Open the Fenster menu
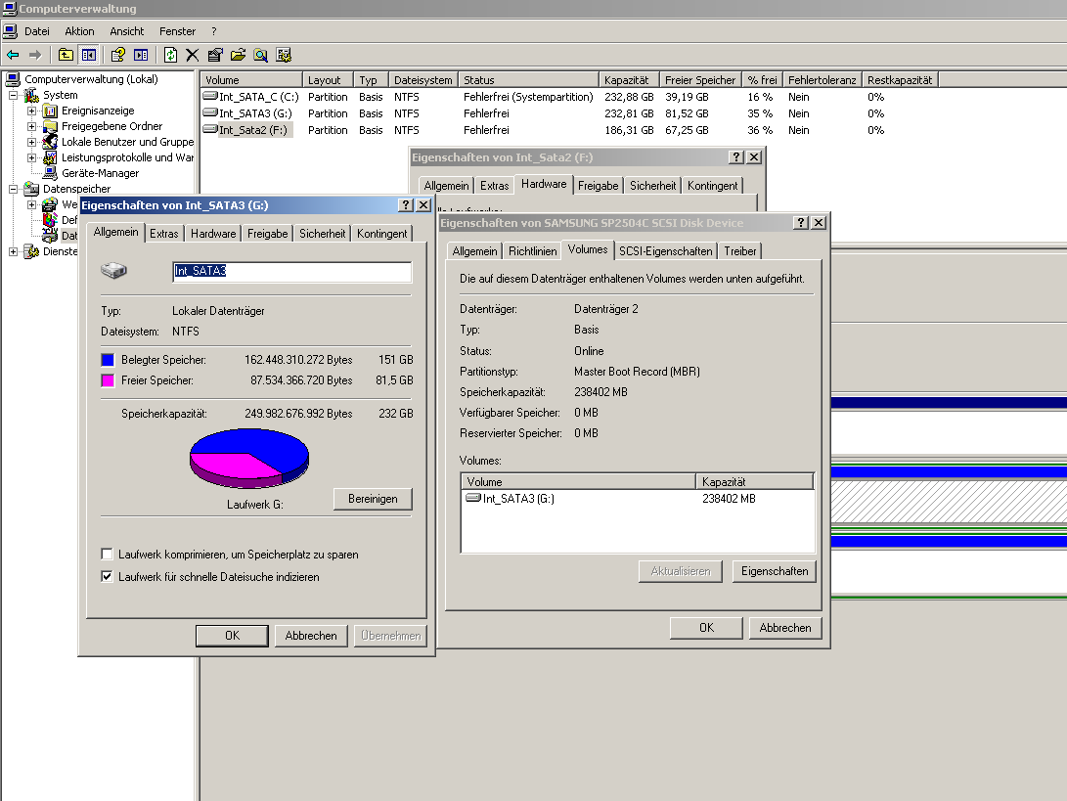Screen dimensions: 1067x801 click(178, 31)
